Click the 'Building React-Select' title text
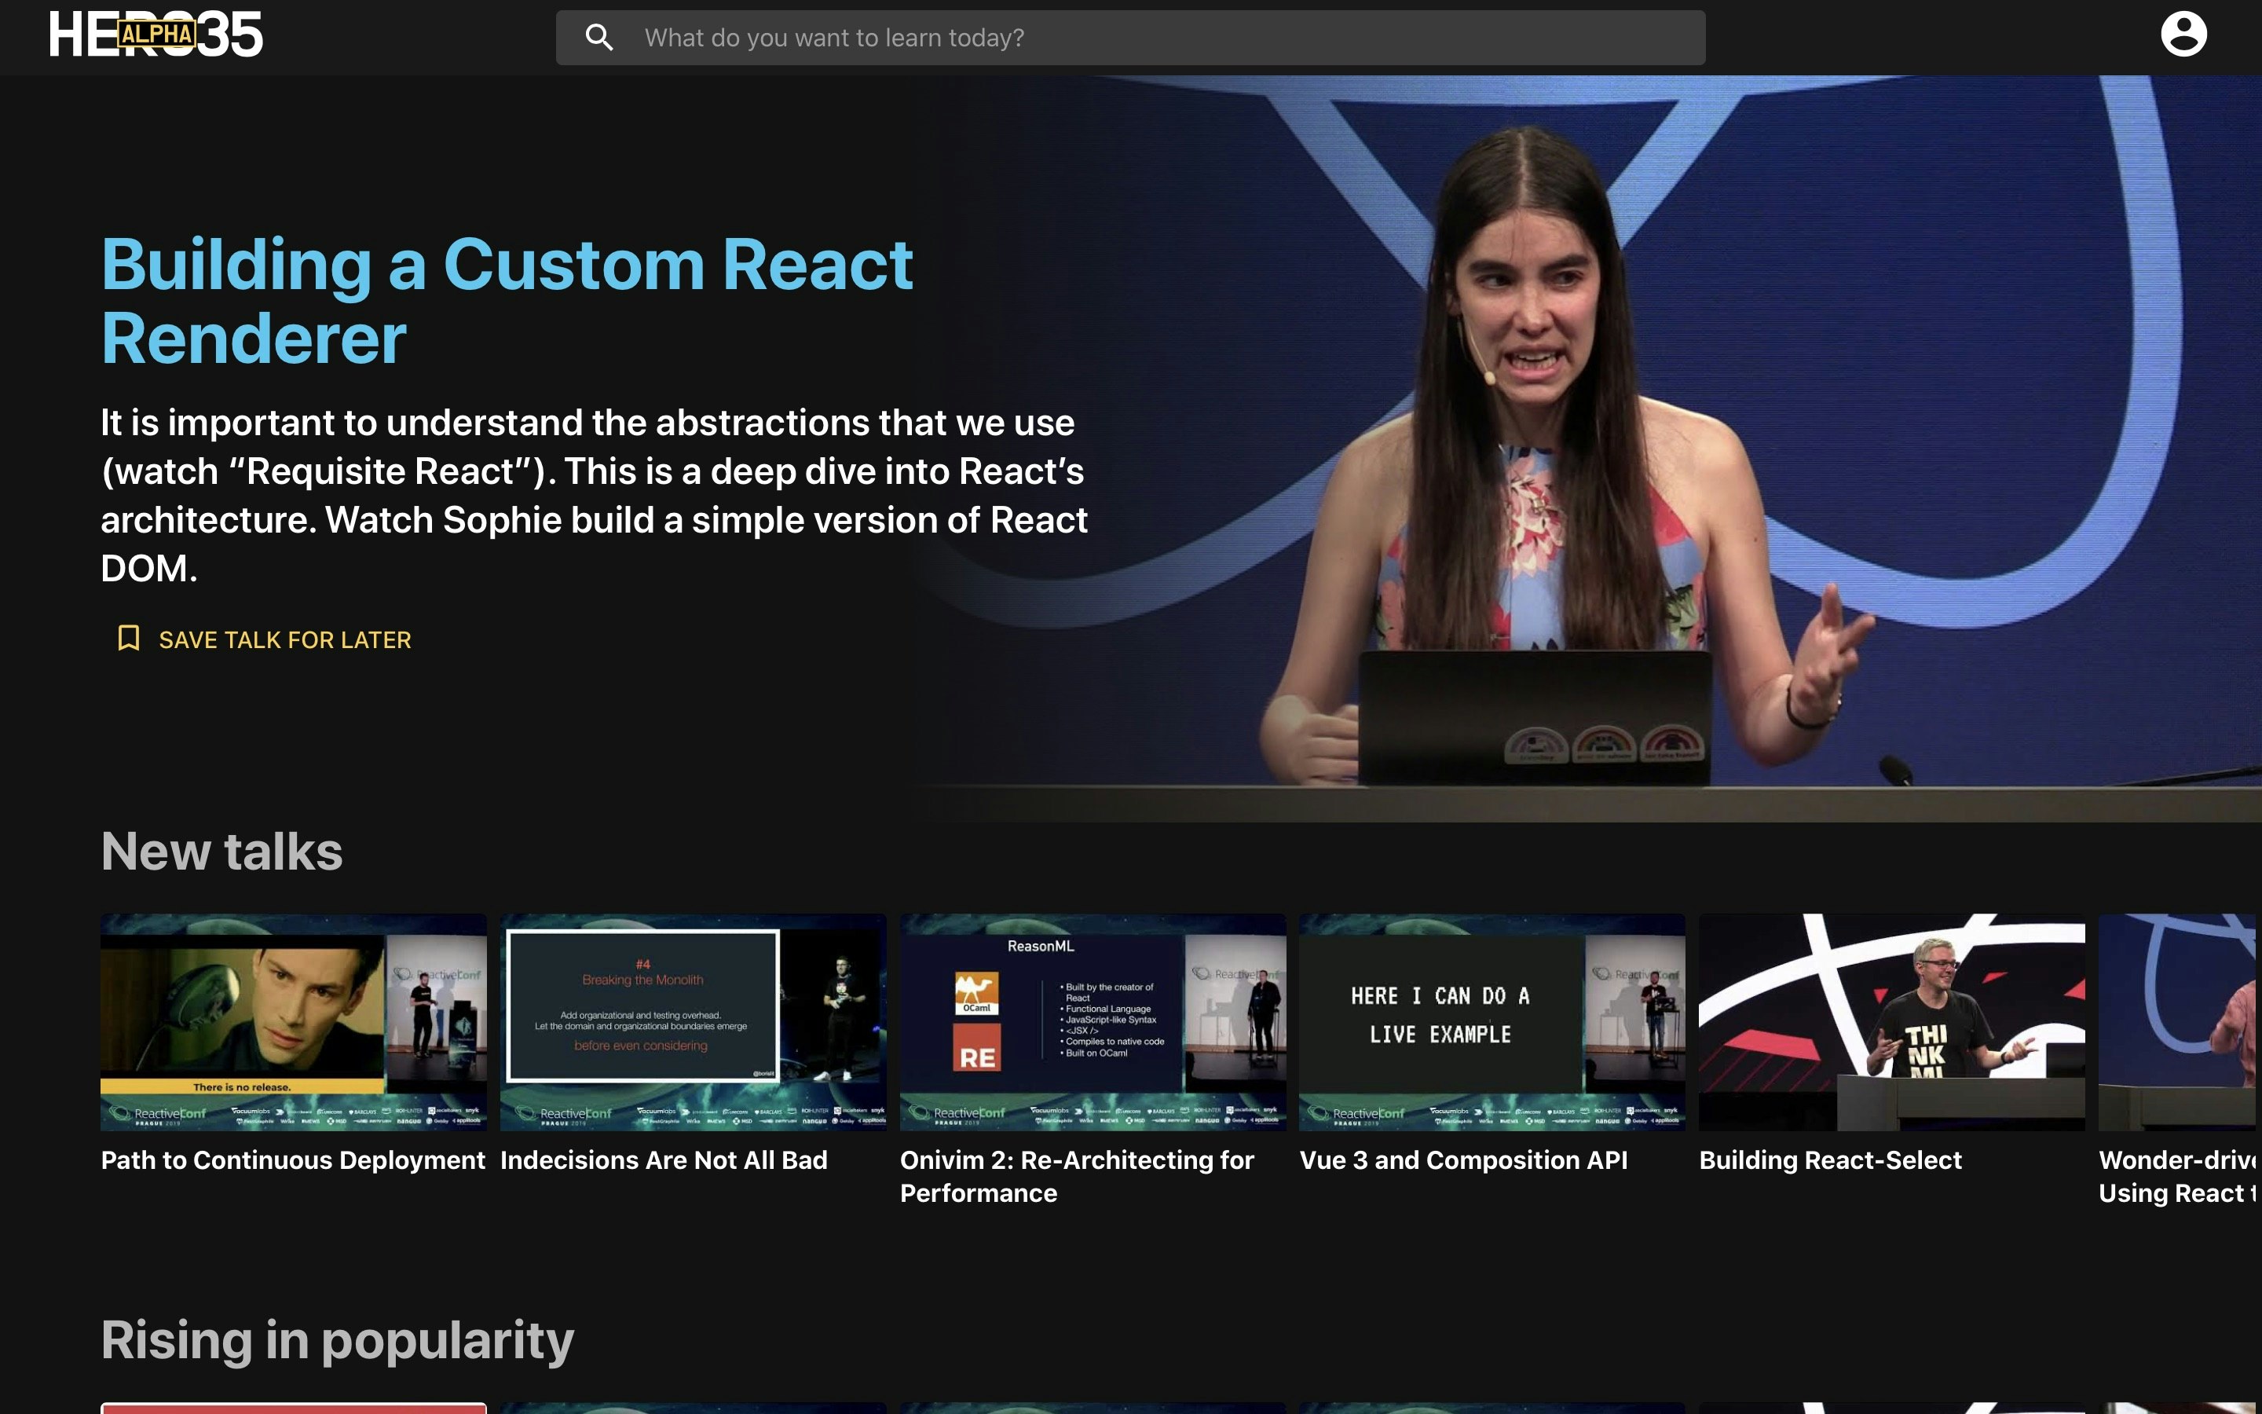This screenshot has height=1414, width=2262. 1829,1159
